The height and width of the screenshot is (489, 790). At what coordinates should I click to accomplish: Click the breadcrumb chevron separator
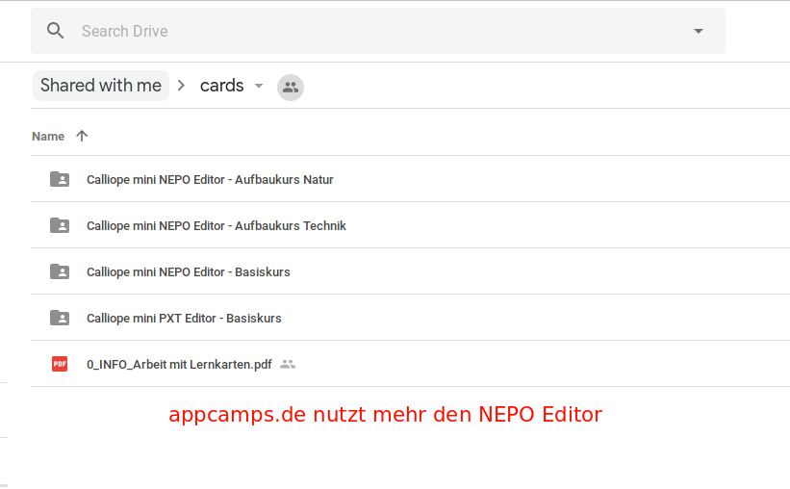click(x=181, y=86)
